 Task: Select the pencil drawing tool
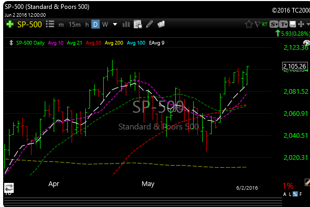(x=149, y=24)
